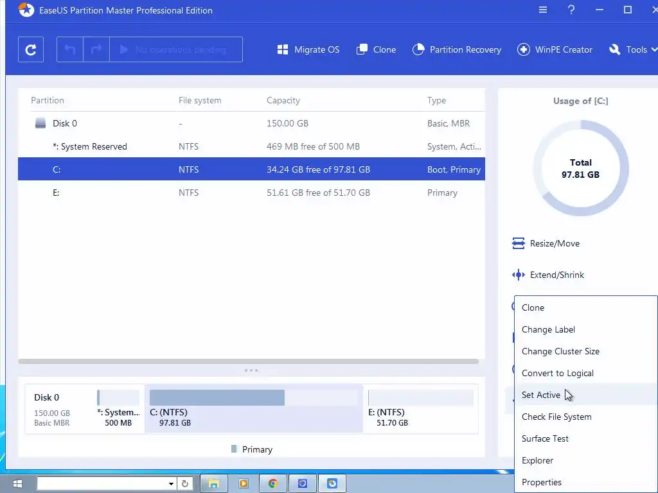Launch Partition Recovery
The width and height of the screenshot is (658, 493).
tap(457, 49)
